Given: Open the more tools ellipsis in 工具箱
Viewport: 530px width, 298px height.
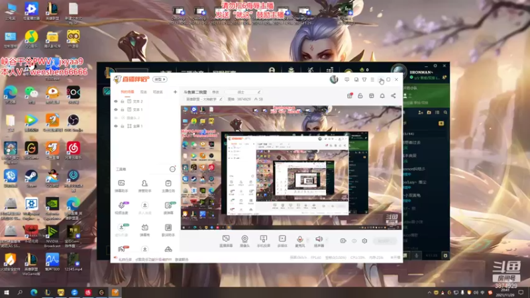Looking at the screenshot, I should [172, 170].
